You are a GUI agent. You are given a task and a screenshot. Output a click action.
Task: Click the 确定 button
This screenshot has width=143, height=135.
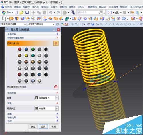coord(33,127)
